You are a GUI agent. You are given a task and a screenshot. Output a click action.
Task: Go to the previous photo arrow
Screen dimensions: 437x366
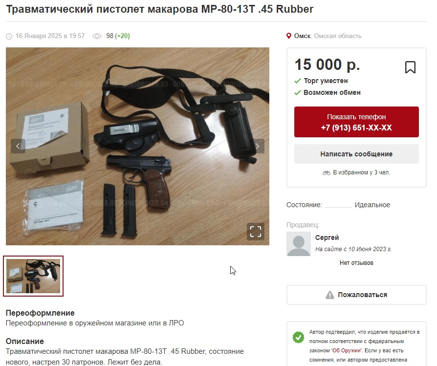pos(18,146)
